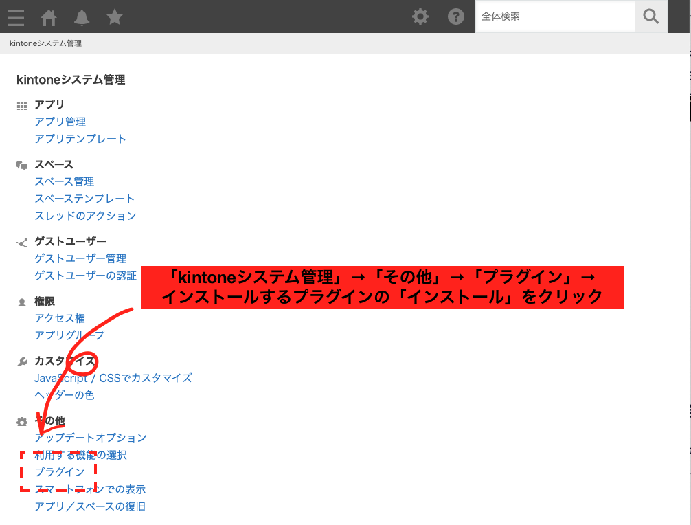Go to the home portal icon

click(49, 18)
